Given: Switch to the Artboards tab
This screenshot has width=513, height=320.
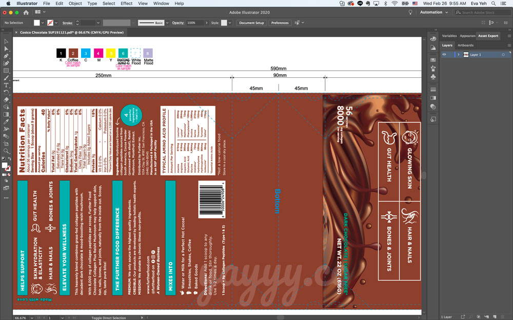Looking at the screenshot, I should 465,46.
